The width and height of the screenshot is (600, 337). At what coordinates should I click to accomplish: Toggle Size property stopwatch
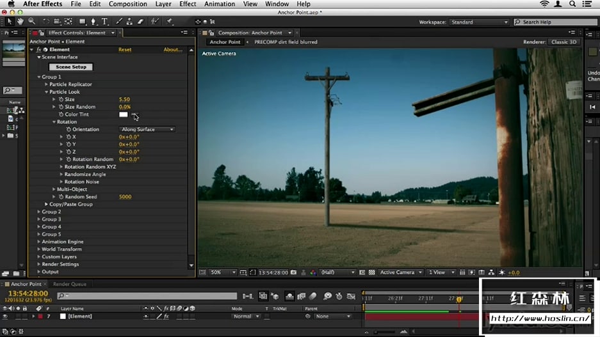61,99
